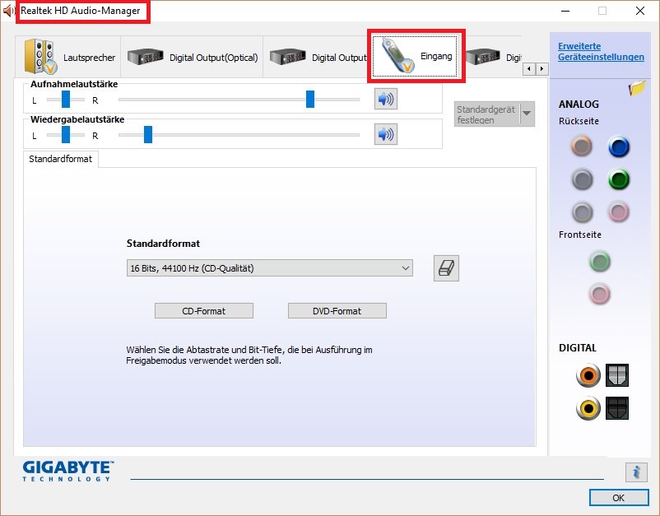Image resolution: width=660 pixels, height=516 pixels.
Task: Select the blue line-in rear jack
Action: coord(618,146)
